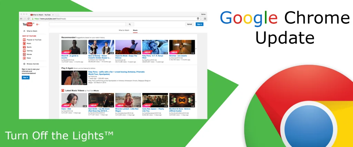Screen dimensions: 353x147
Task: Open the Miranda Lambert - Little Red Wagon thumbnail
Action: tap(128, 100)
